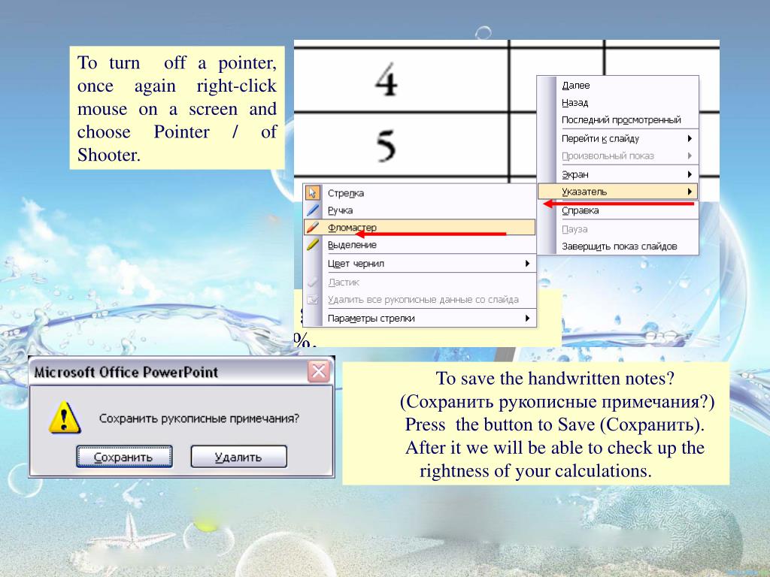Screen dimensions: 770x577
Task: Select the Стрелка arrow cursor icon
Action: [313, 193]
